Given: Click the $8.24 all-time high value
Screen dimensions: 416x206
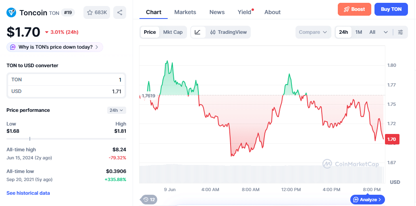Looking at the screenshot, I should [x=120, y=150].
